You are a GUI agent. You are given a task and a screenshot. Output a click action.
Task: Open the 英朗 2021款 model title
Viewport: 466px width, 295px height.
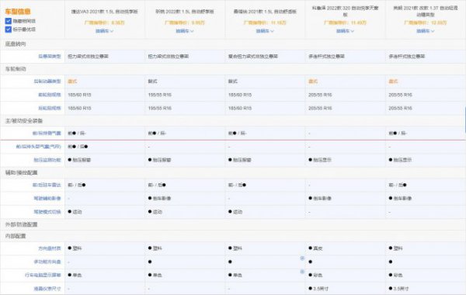click(x=426, y=11)
